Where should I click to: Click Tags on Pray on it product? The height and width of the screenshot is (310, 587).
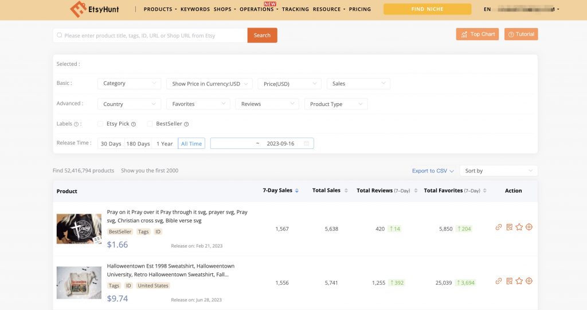pos(143,231)
